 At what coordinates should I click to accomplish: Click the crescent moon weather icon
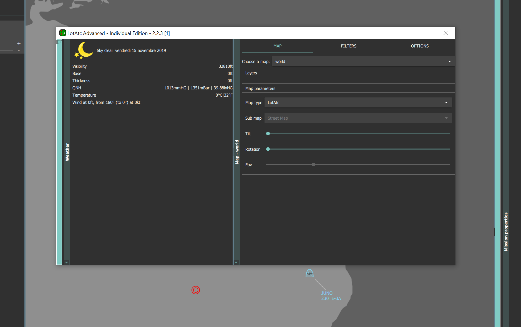tap(84, 50)
